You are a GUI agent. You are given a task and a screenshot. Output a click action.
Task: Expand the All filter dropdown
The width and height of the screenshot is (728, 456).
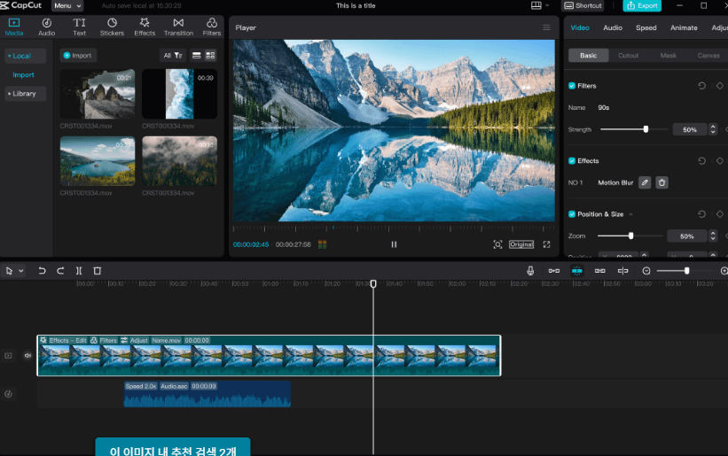point(172,55)
